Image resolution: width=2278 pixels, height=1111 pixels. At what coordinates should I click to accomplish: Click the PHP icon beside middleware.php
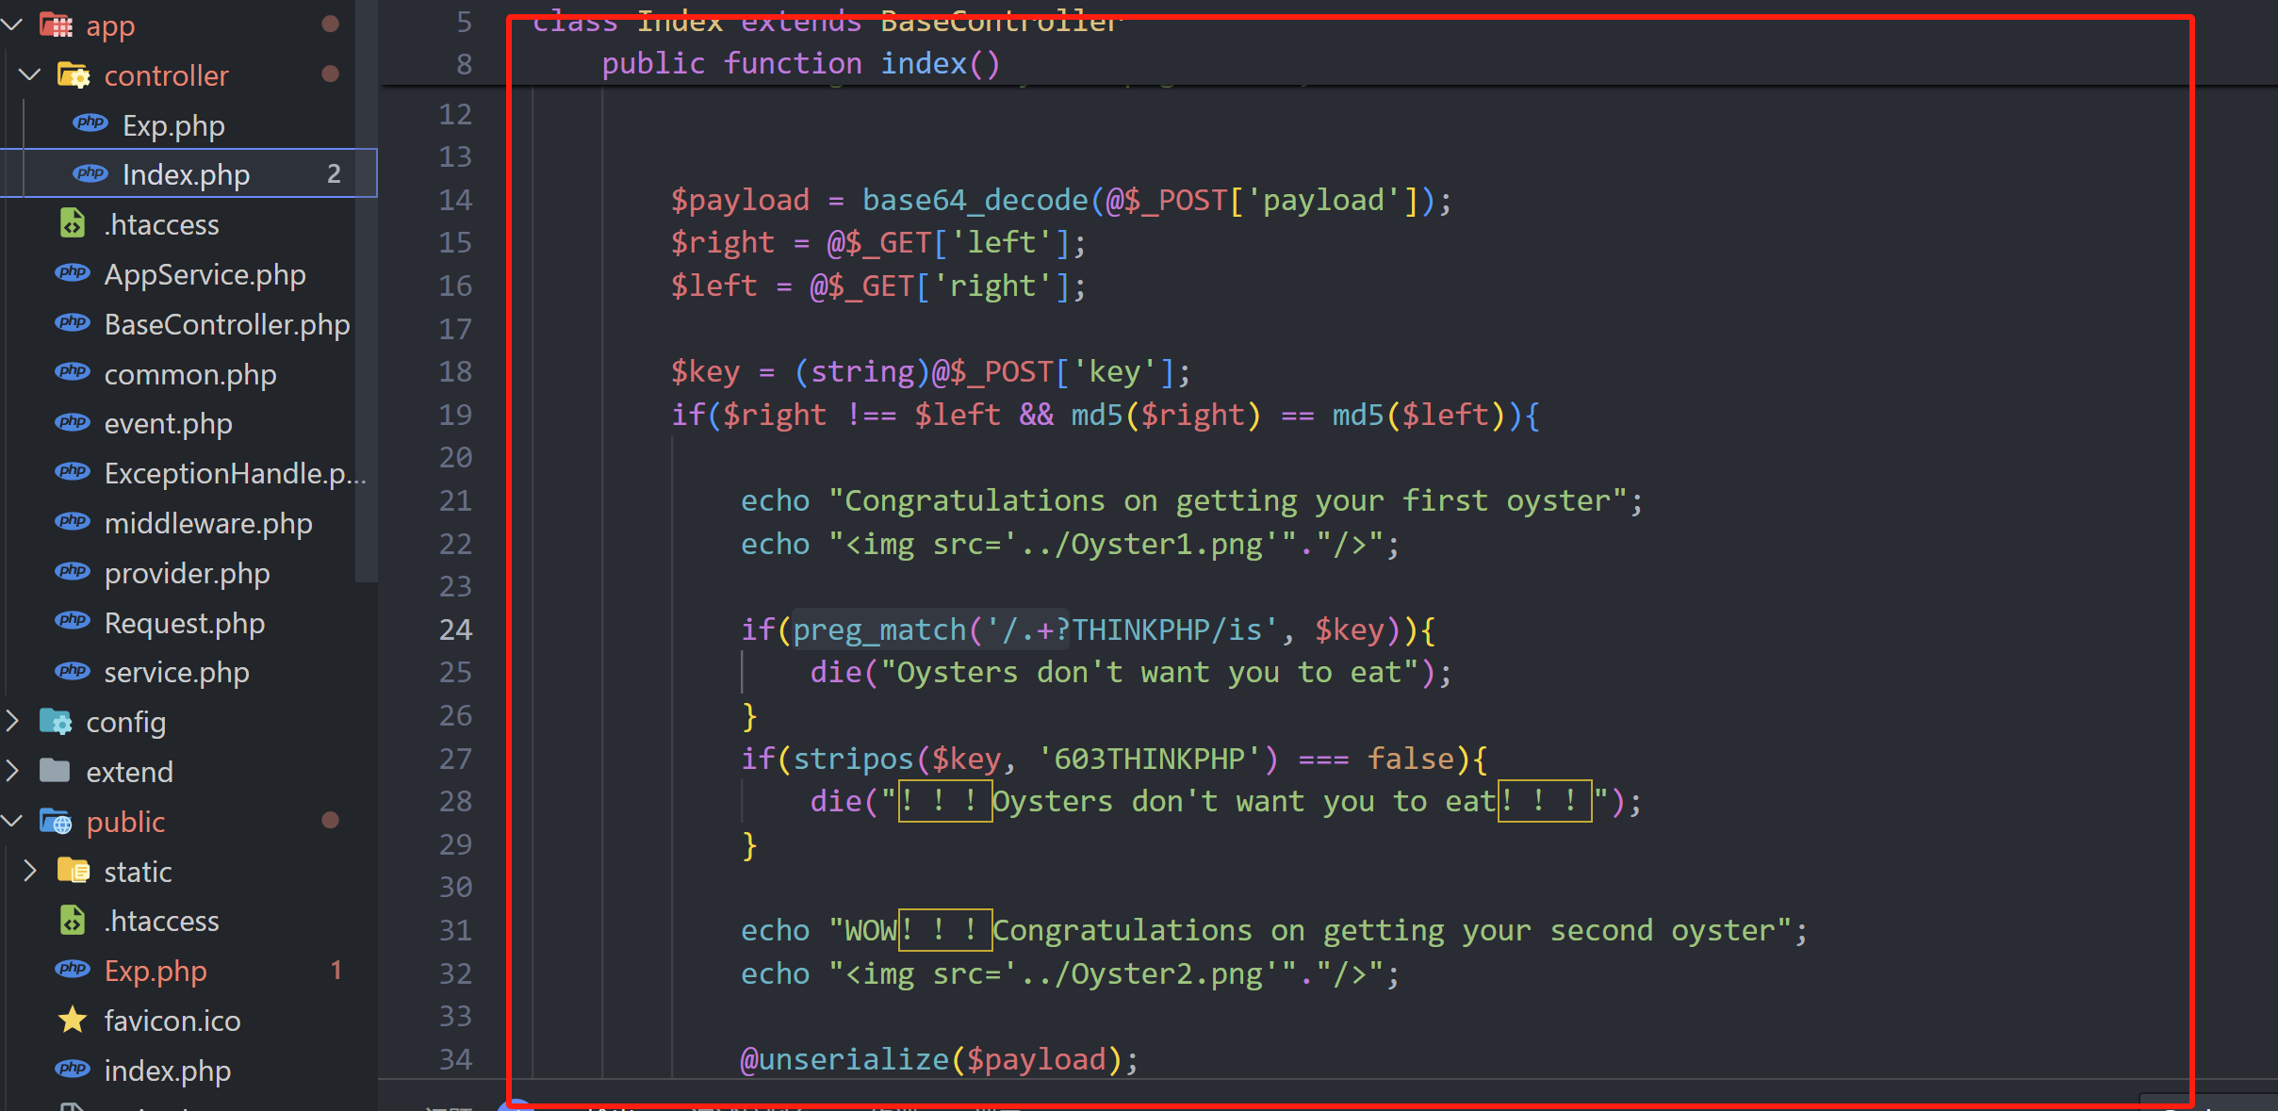point(73,522)
